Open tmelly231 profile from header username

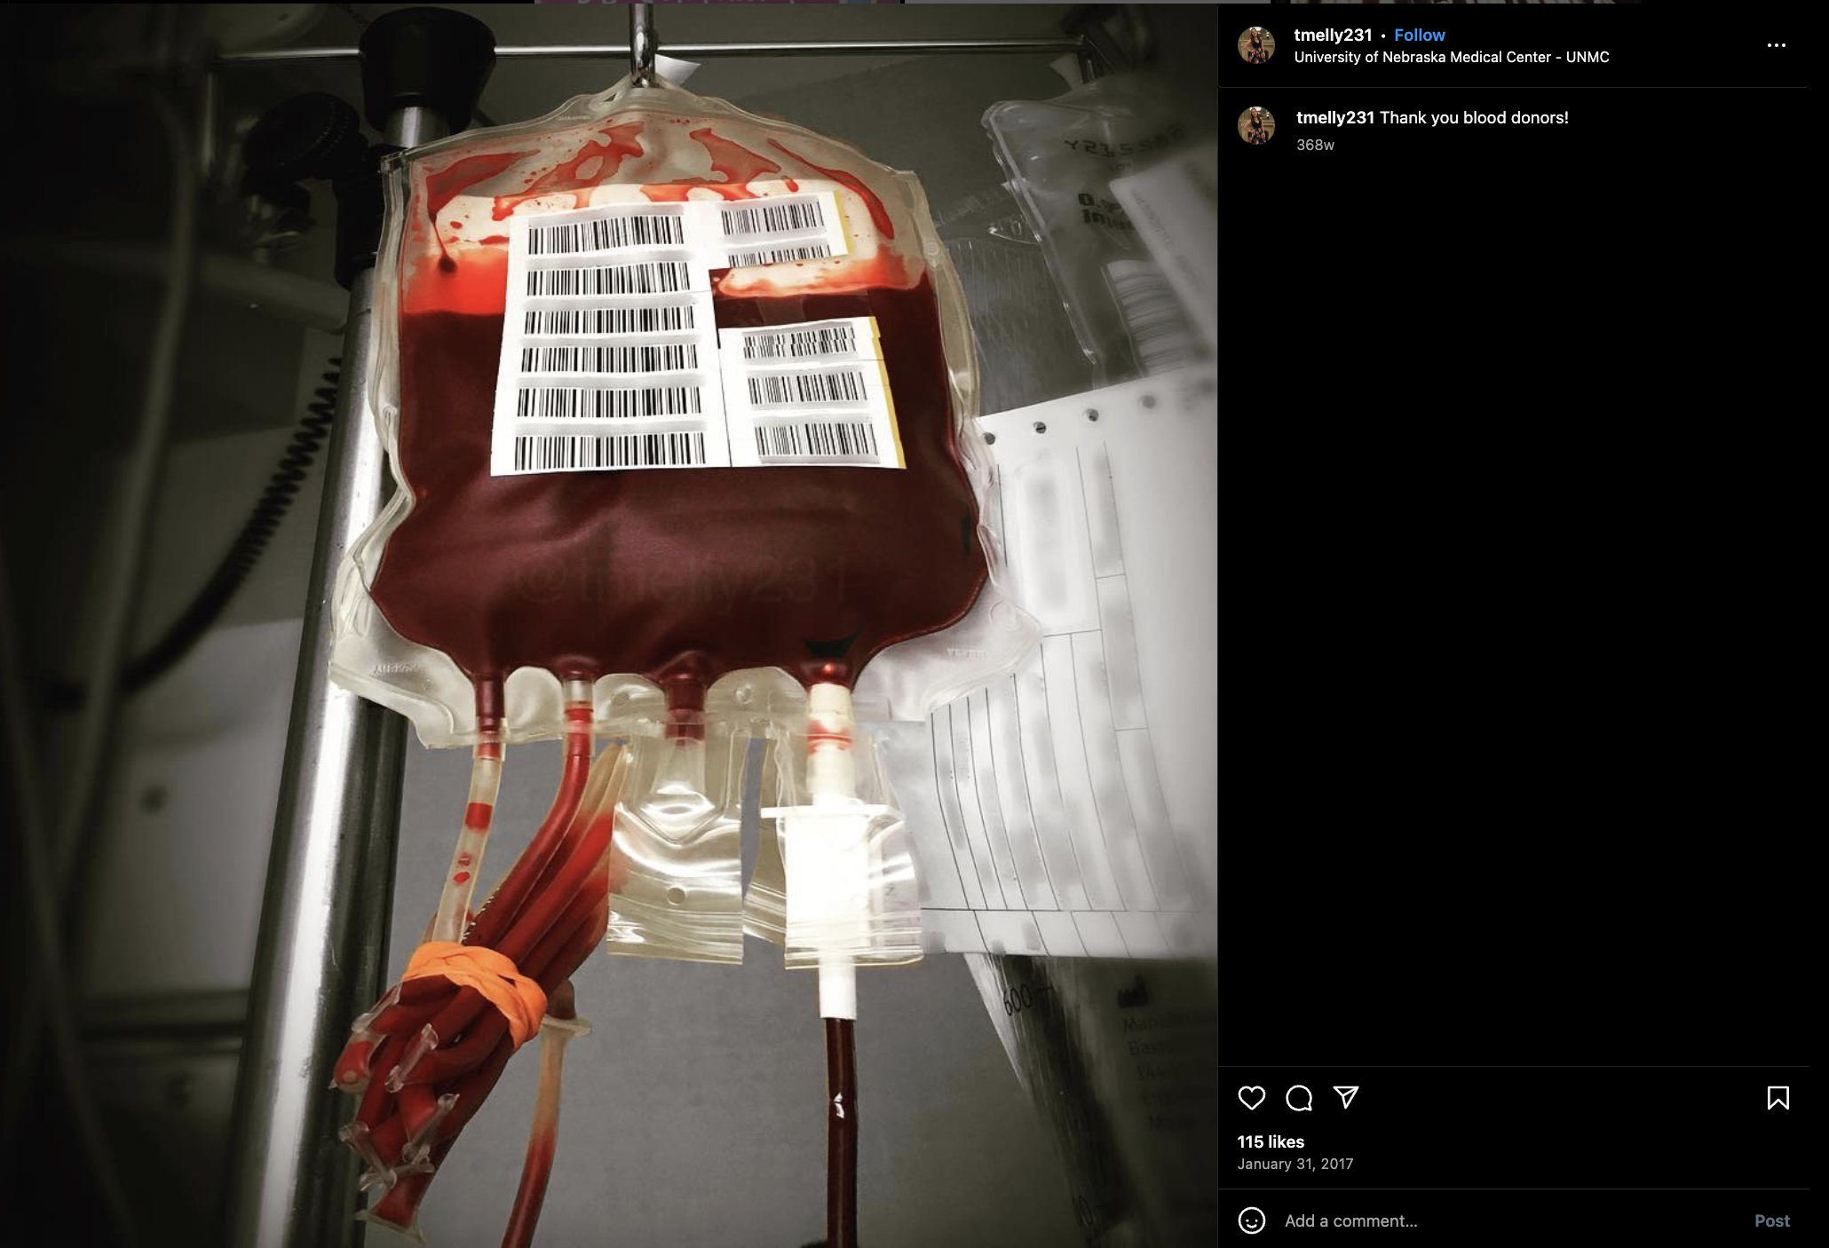click(1333, 35)
